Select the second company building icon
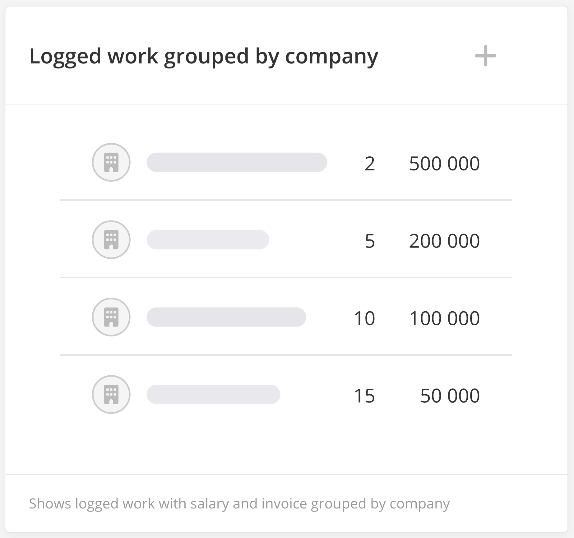Viewport: 574px width, 538px height. pos(111,240)
